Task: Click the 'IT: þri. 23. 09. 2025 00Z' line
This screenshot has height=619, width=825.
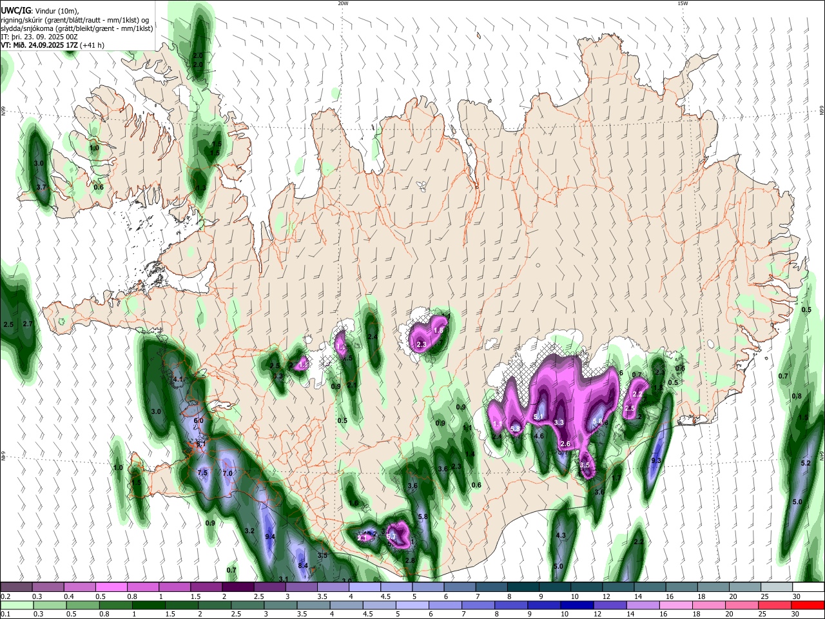Action: (39, 37)
